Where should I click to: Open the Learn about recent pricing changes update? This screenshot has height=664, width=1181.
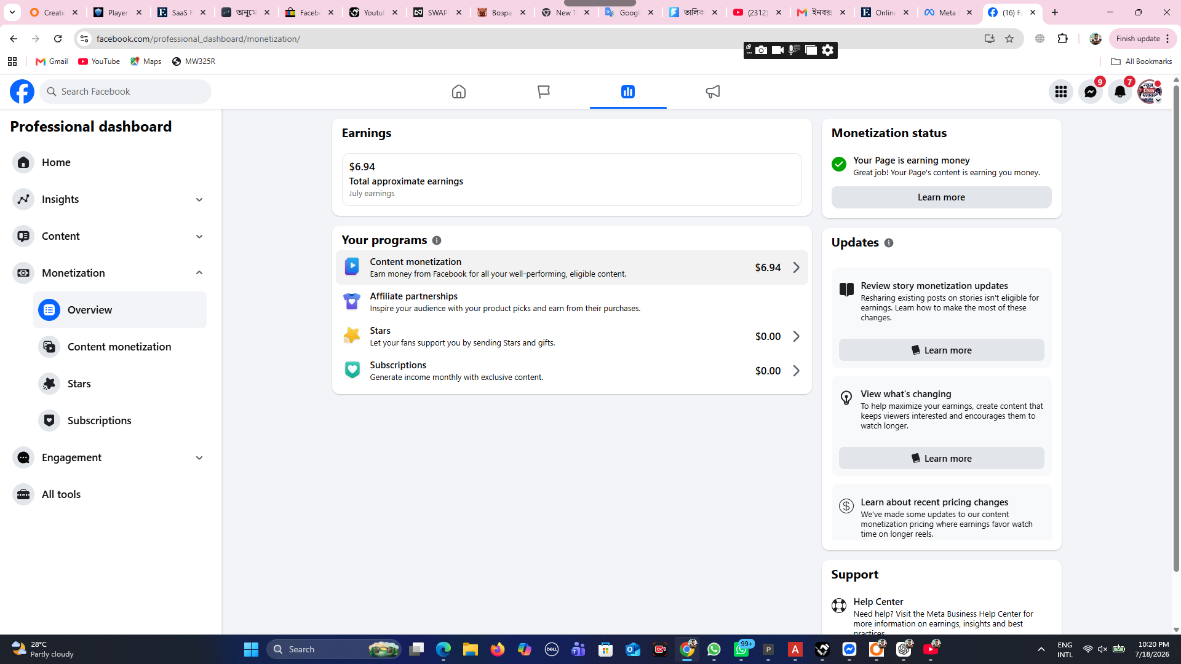point(941,512)
